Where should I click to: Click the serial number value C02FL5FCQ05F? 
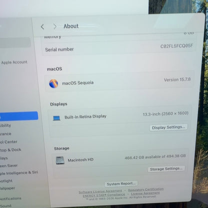click(176, 46)
